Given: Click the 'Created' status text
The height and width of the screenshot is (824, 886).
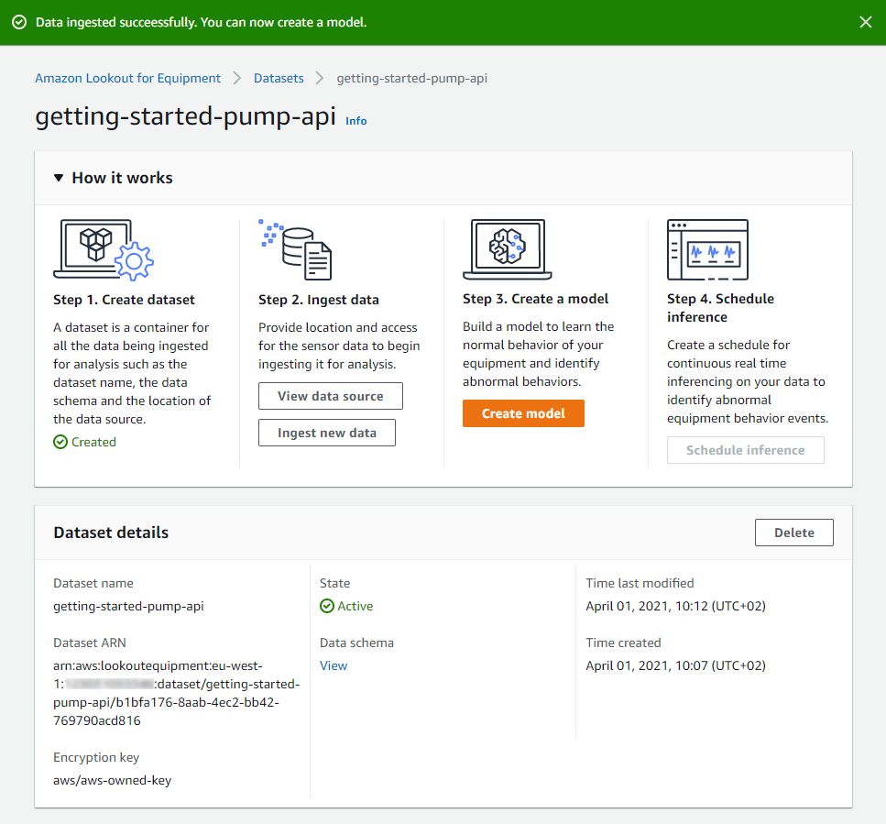Looking at the screenshot, I should coord(93,442).
